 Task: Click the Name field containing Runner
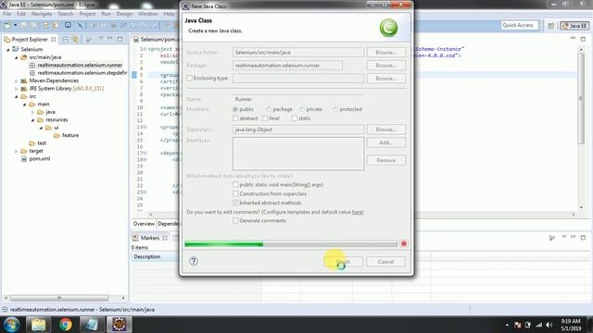[298, 99]
